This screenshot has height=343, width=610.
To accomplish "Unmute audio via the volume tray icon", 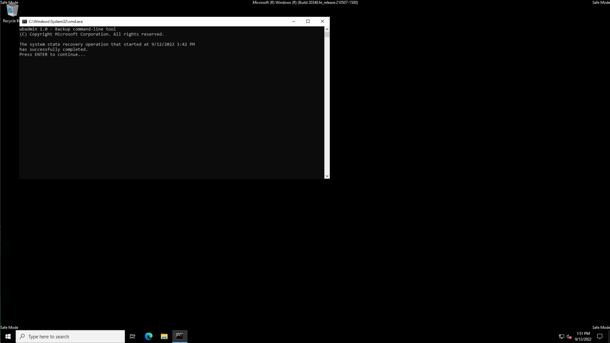I will point(568,336).
